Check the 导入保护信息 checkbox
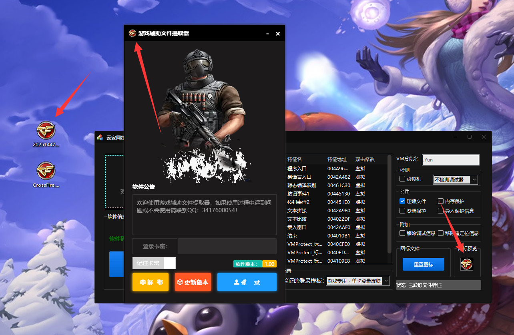 (x=441, y=211)
